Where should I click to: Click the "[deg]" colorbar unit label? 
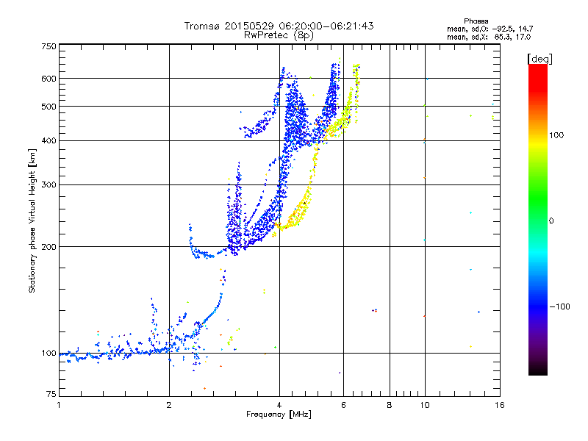pyautogui.click(x=539, y=59)
